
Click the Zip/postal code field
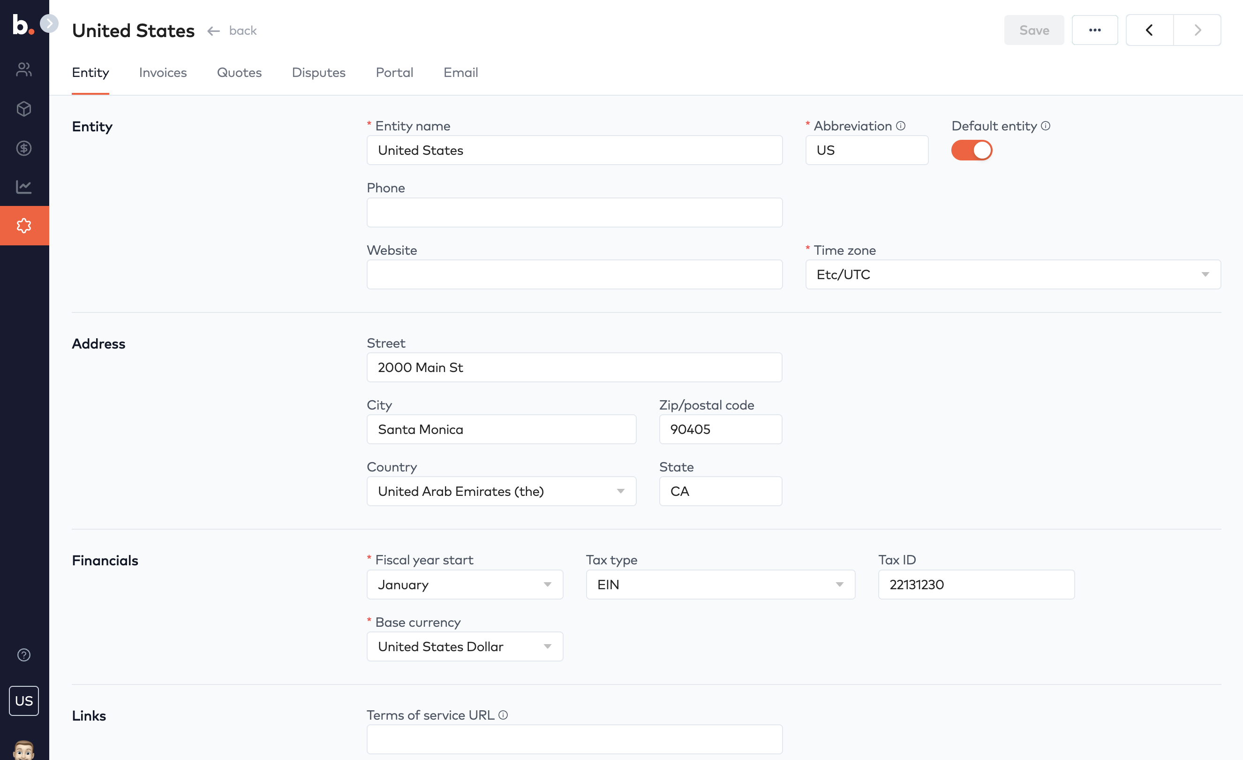coord(720,429)
